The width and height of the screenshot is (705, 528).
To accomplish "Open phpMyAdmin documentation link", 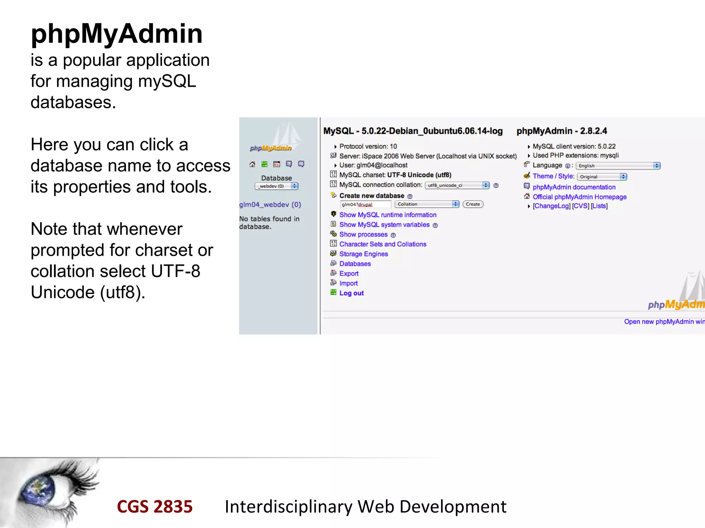I will point(574,187).
